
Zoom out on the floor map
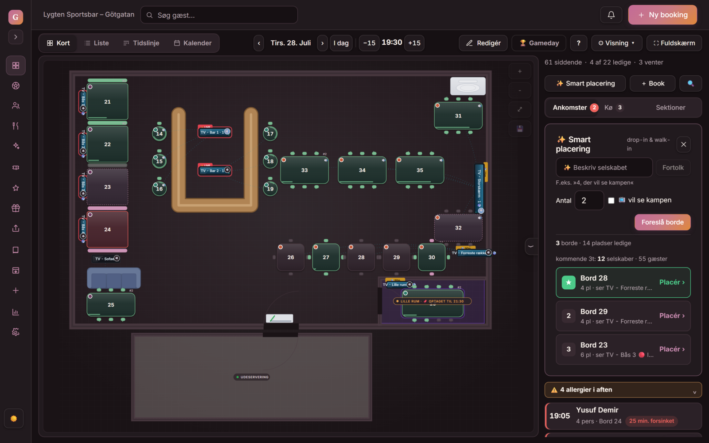520,90
